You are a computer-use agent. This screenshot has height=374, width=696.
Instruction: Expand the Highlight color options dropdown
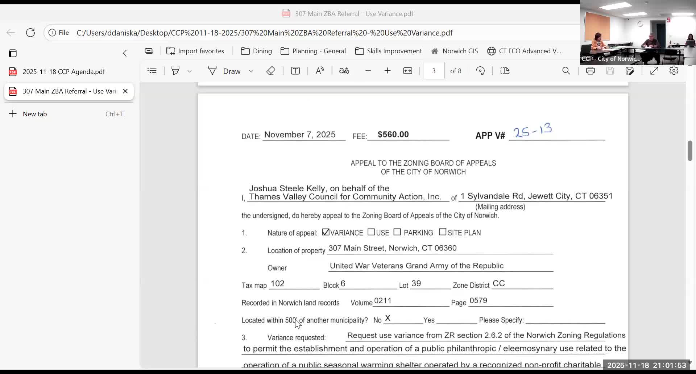[x=190, y=71]
